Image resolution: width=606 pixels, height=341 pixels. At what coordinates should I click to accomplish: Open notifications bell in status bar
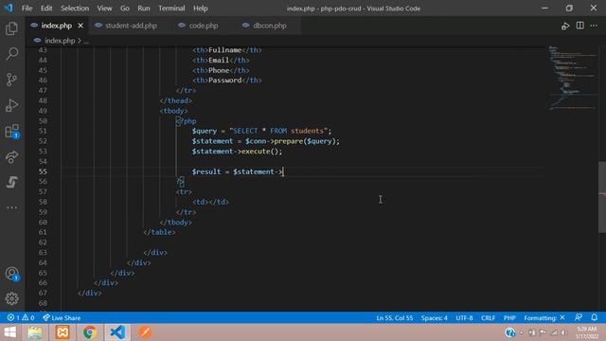click(594, 317)
